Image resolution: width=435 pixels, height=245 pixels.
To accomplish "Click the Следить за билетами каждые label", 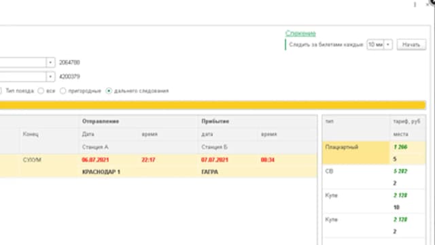I will [326, 44].
